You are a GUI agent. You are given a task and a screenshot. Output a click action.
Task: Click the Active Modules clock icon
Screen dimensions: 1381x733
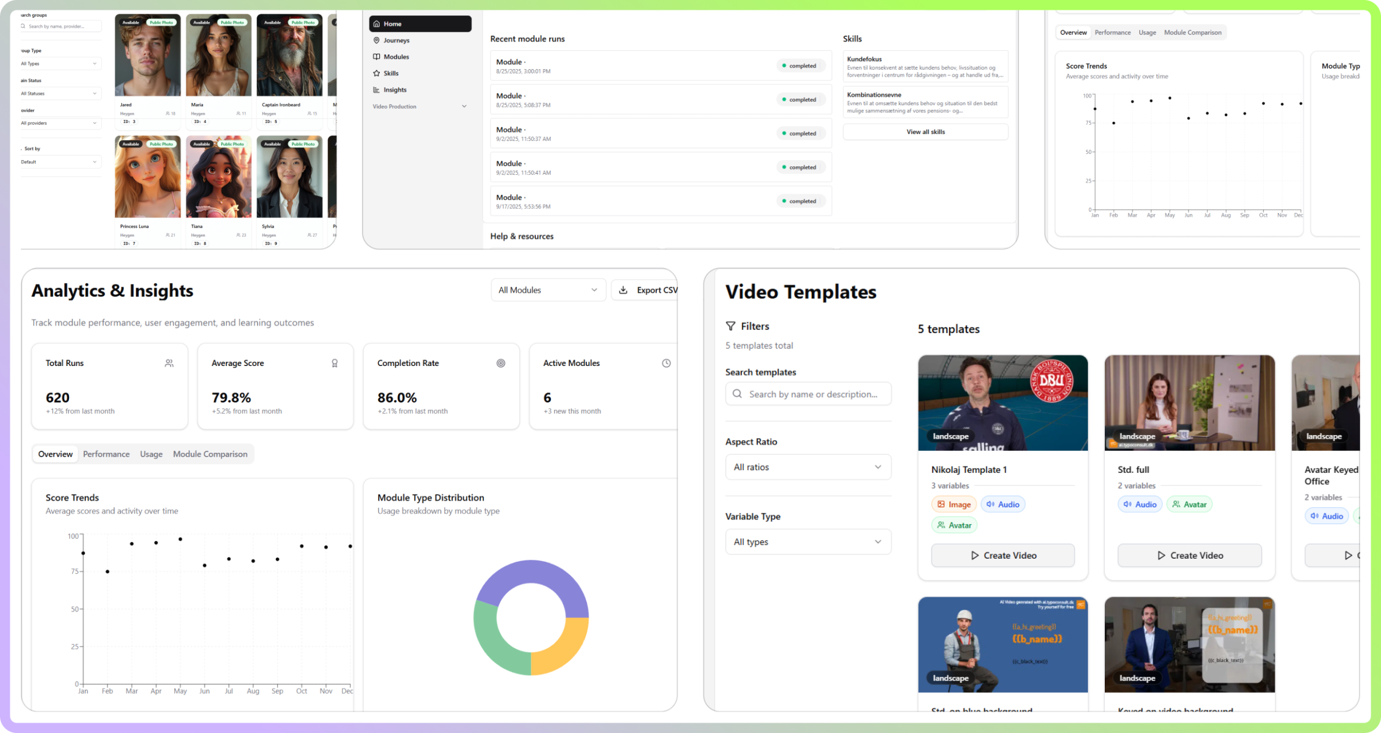pos(666,363)
